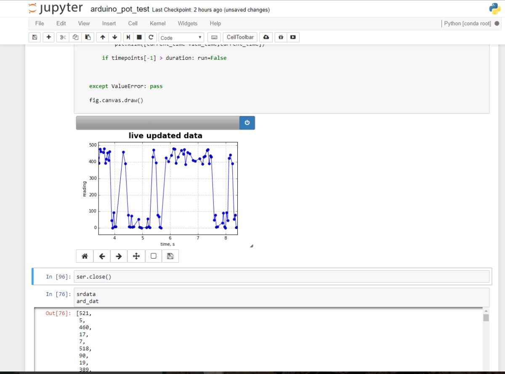Open the cell type dropdown showing Code
The image size is (505, 374).
tap(181, 37)
